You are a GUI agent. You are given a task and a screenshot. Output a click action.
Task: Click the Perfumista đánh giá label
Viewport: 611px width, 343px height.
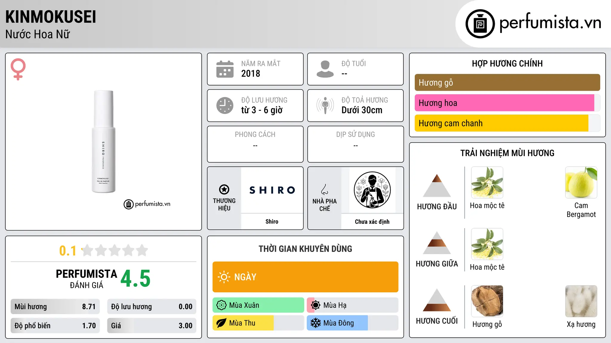pyautogui.click(x=87, y=279)
